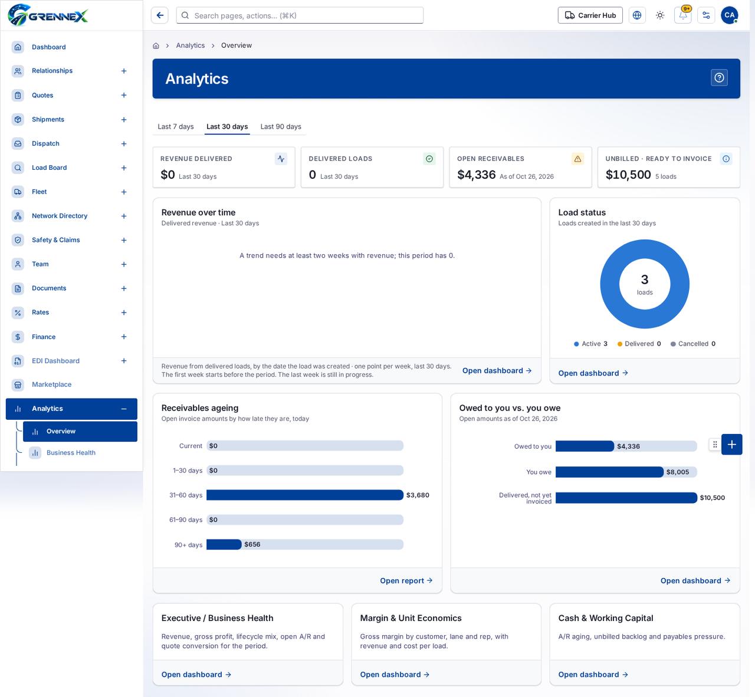Expand the Fleet sidebar section
The image size is (755, 697).
pyautogui.click(x=124, y=192)
